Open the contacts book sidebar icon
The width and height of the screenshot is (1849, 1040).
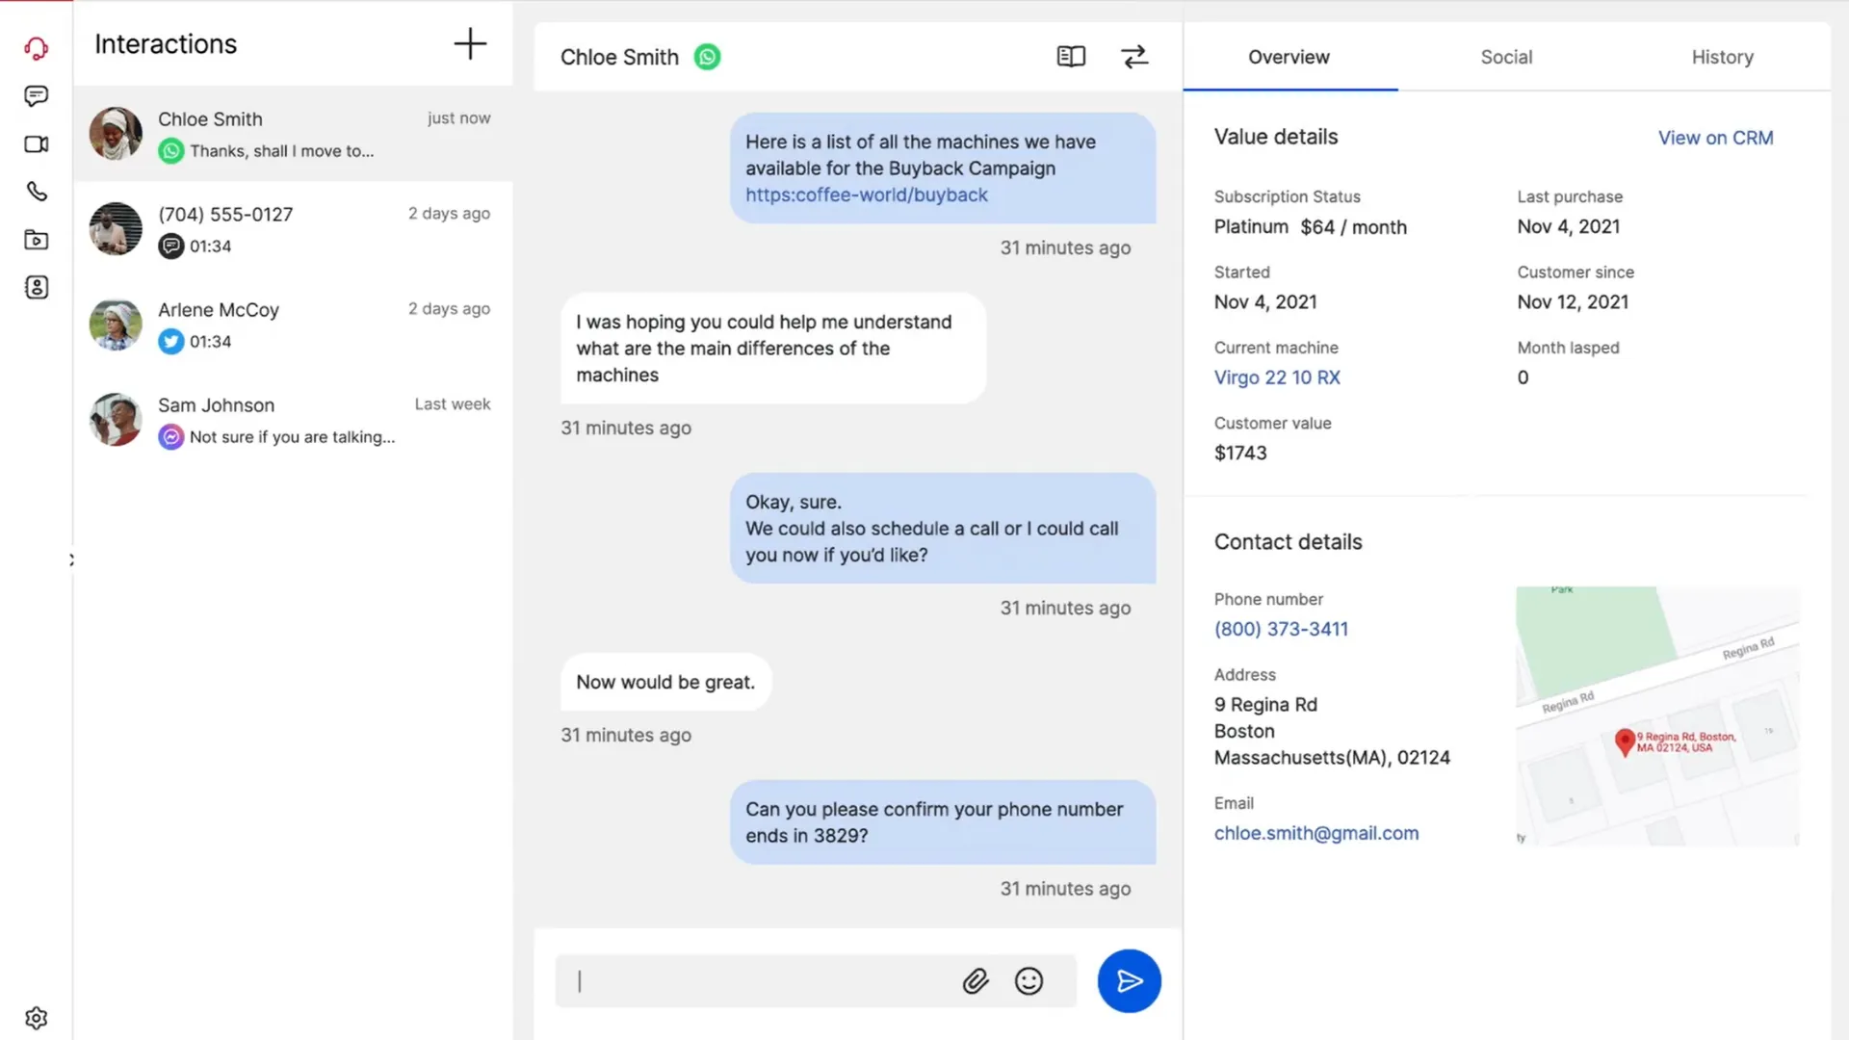pos(37,287)
